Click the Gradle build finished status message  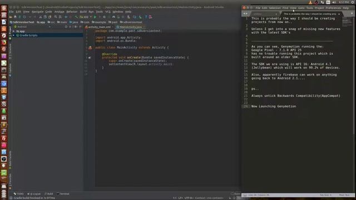coord(34,198)
